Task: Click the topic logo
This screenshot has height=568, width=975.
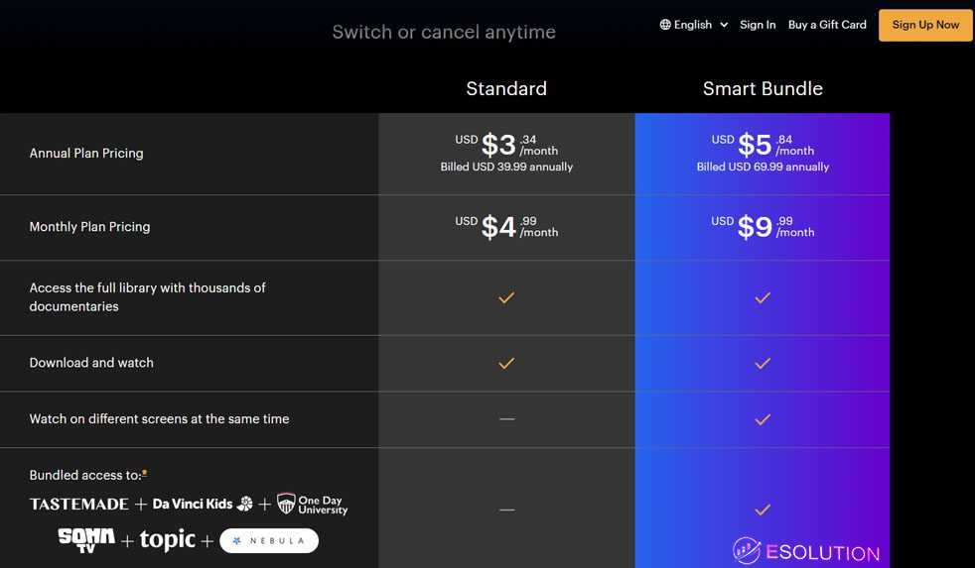Action: click(167, 540)
